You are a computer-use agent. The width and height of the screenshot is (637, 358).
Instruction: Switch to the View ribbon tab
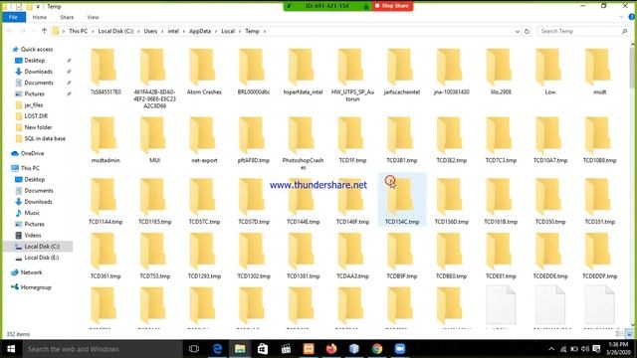click(x=93, y=17)
